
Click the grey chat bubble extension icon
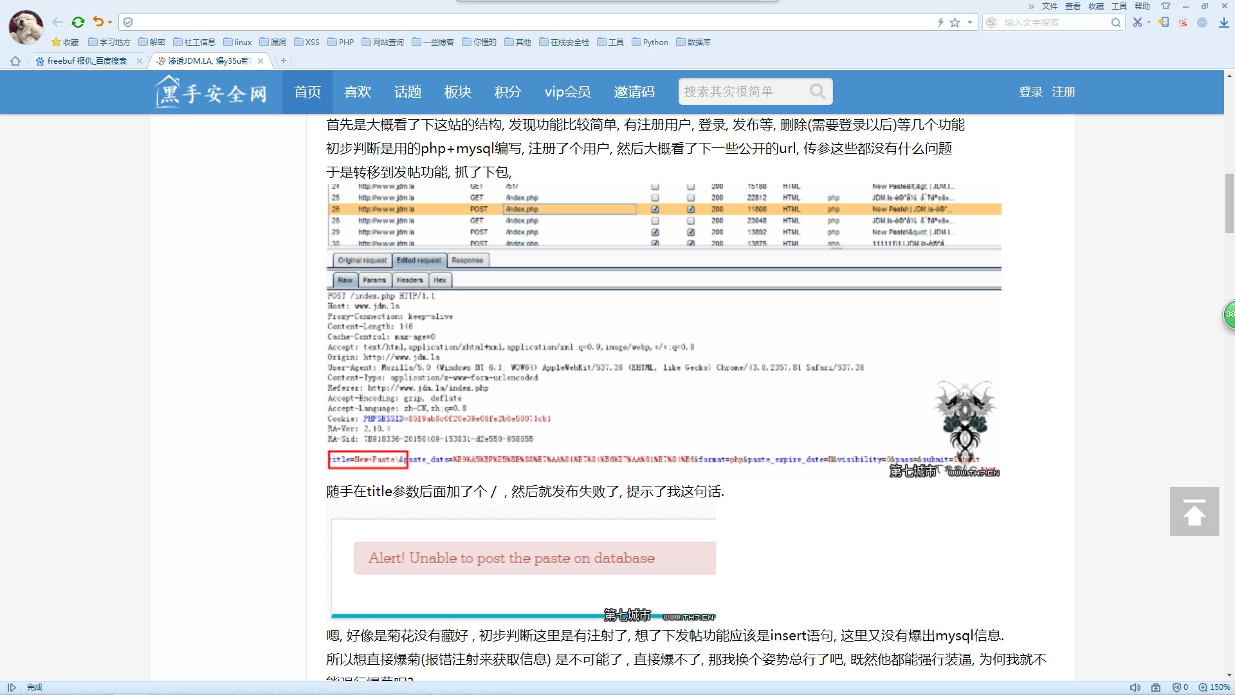point(1202,23)
